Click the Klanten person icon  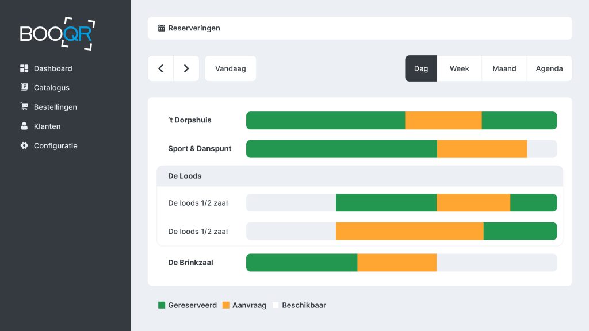pos(24,126)
